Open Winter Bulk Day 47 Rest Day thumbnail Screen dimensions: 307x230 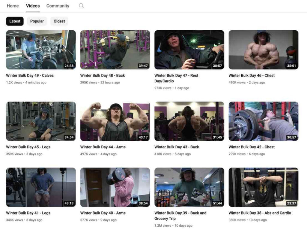[189, 50]
